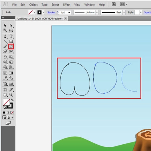Expand the Uniform width profile dropdown
The width and height of the screenshot is (151, 151).
click(x=97, y=12)
